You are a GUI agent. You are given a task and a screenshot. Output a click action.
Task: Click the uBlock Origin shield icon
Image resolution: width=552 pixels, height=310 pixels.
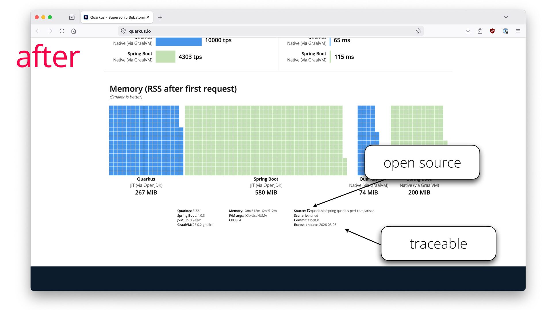tap(492, 31)
